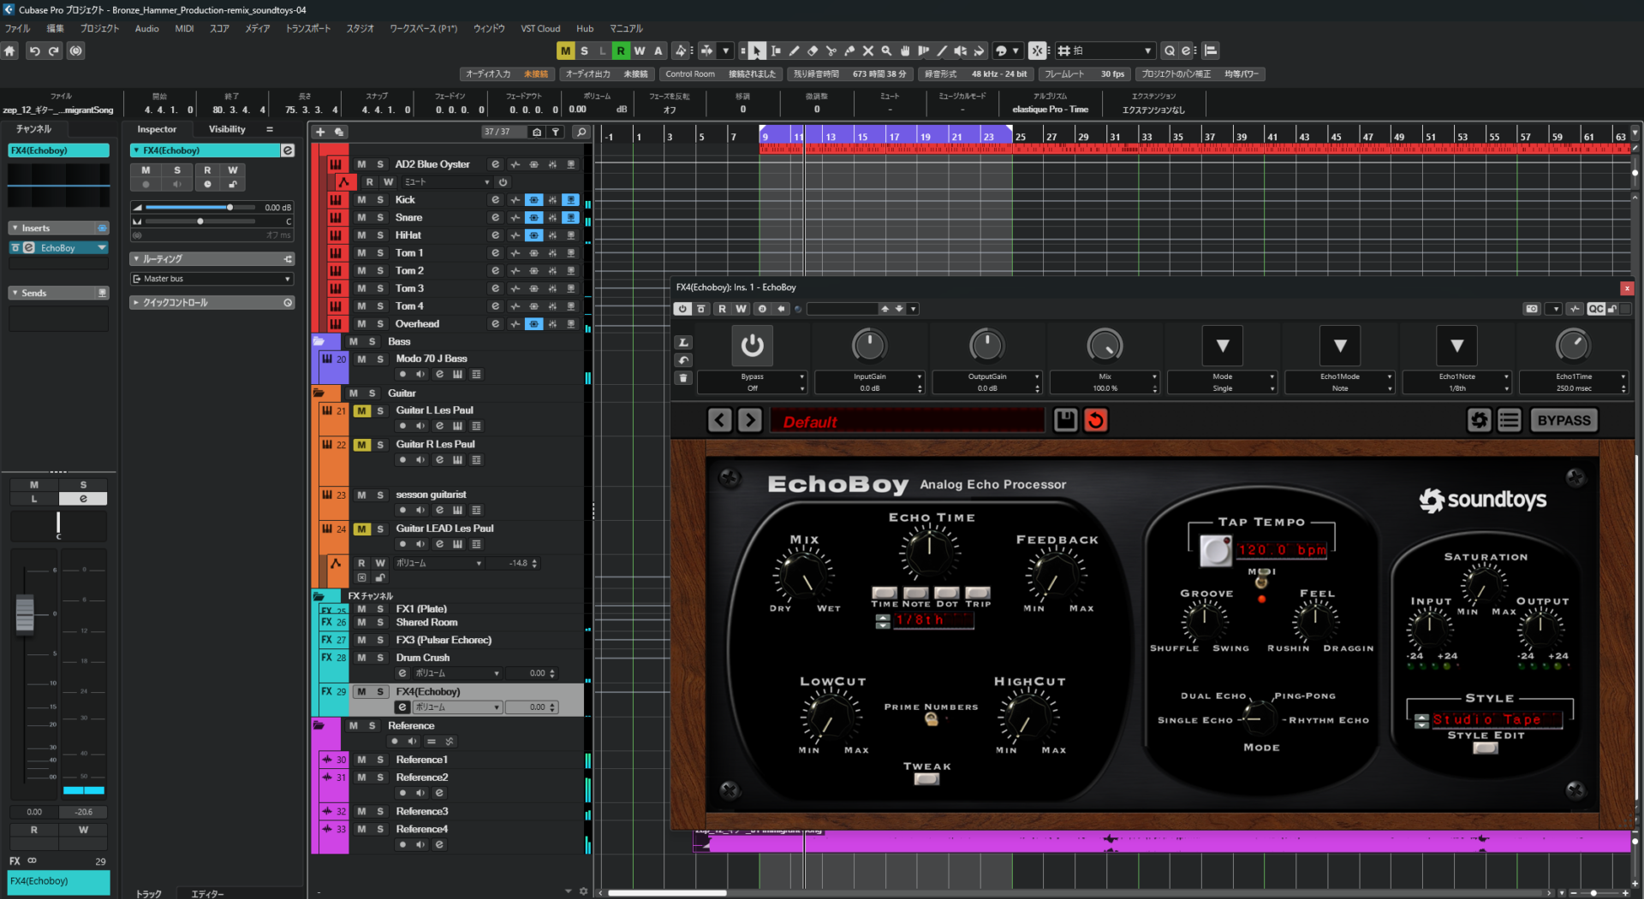Image resolution: width=1644 pixels, height=899 pixels.
Task: Switch to the Inspector tab
Action: 157,129
